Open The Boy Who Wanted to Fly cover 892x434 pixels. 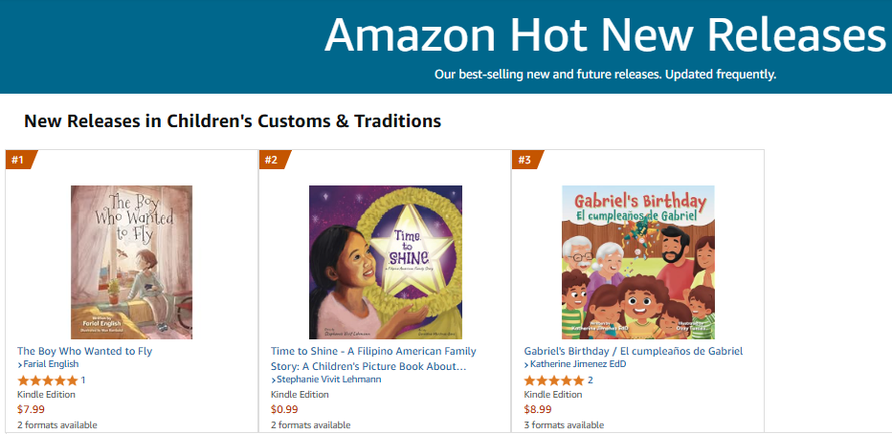(x=131, y=262)
